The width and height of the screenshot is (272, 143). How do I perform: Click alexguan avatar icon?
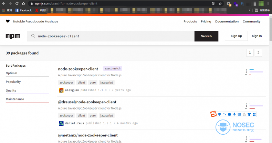click(61, 90)
